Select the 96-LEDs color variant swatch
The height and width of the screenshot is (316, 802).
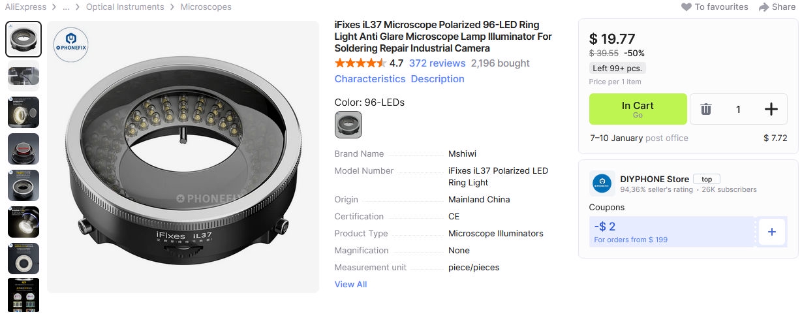[348, 125]
